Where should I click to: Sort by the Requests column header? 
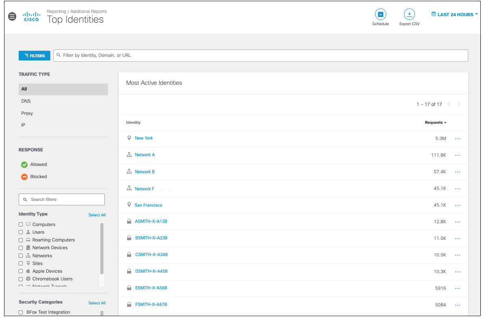[x=435, y=123]
